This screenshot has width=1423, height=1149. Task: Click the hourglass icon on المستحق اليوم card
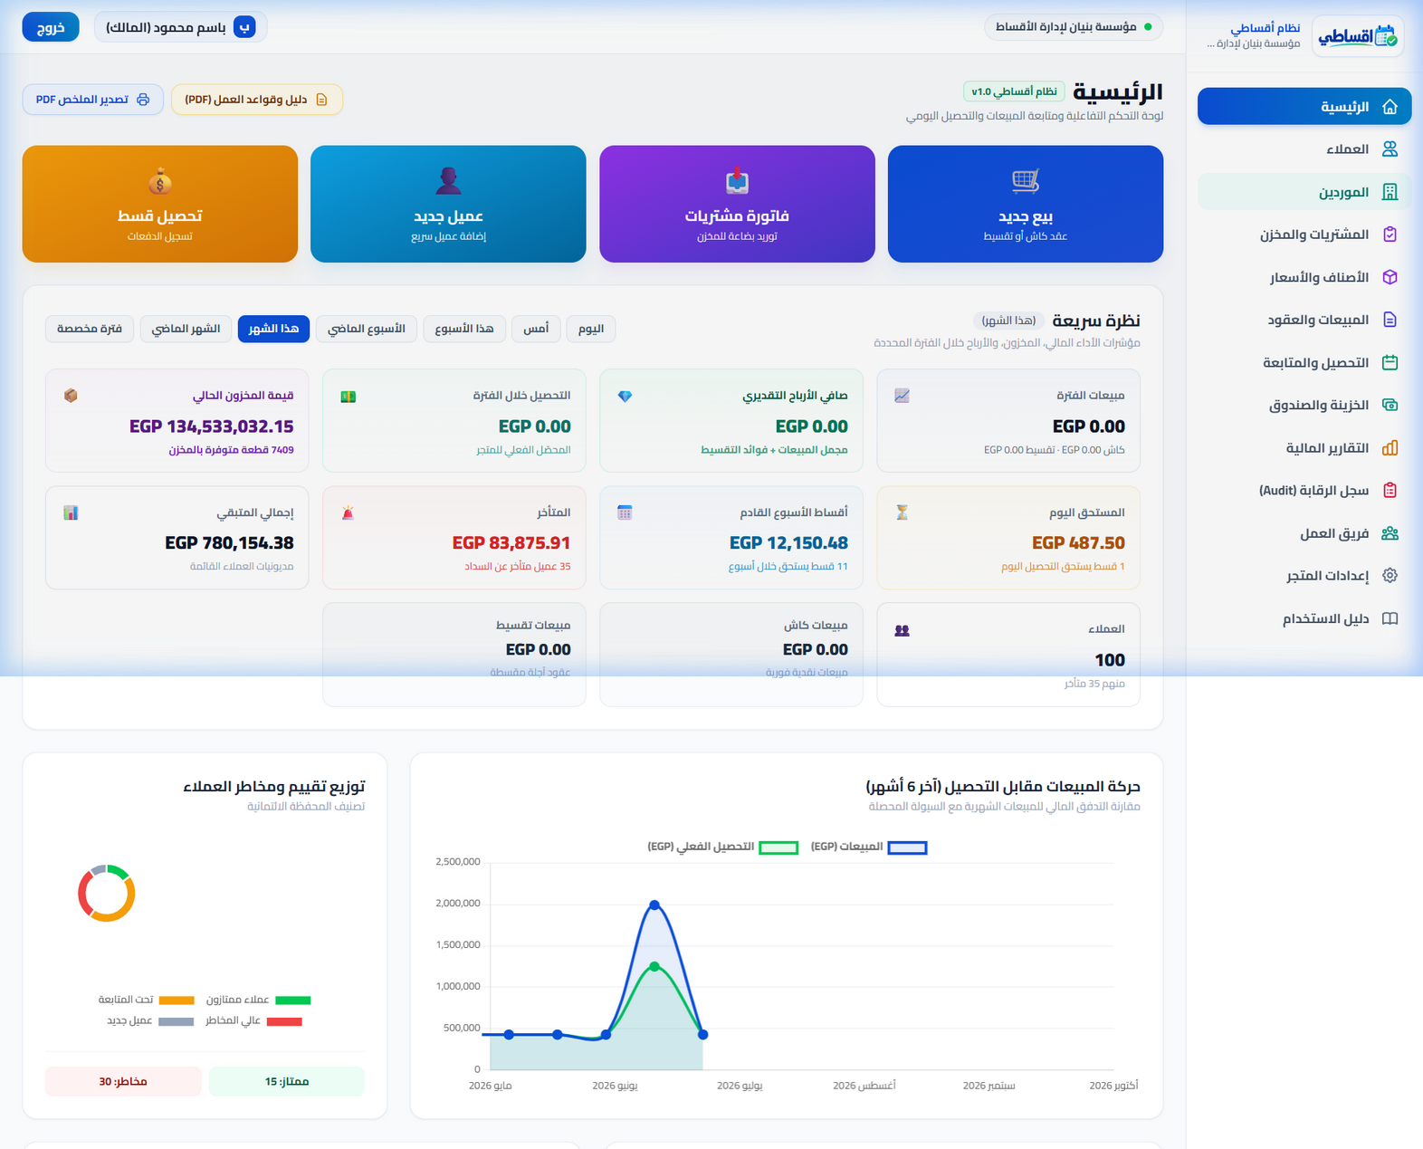click(x=902, y=512)
